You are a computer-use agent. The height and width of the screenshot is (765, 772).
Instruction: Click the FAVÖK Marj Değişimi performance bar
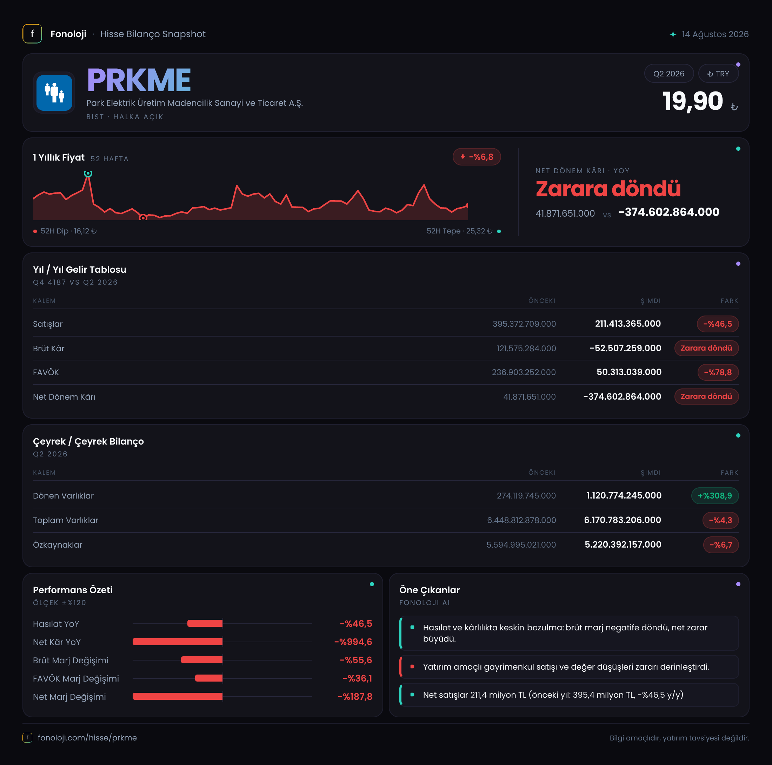click(208, 678)
